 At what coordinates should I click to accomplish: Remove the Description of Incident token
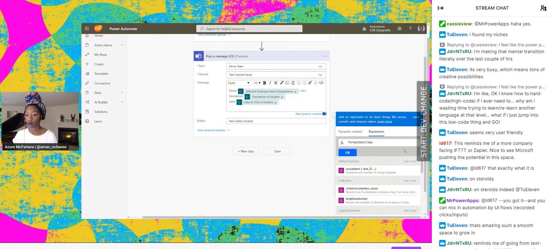click(282, 97)
